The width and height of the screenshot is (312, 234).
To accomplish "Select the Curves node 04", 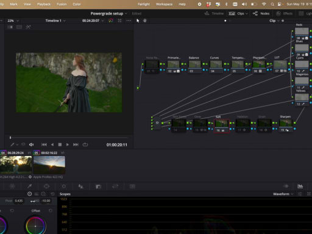I will [216, 67].
